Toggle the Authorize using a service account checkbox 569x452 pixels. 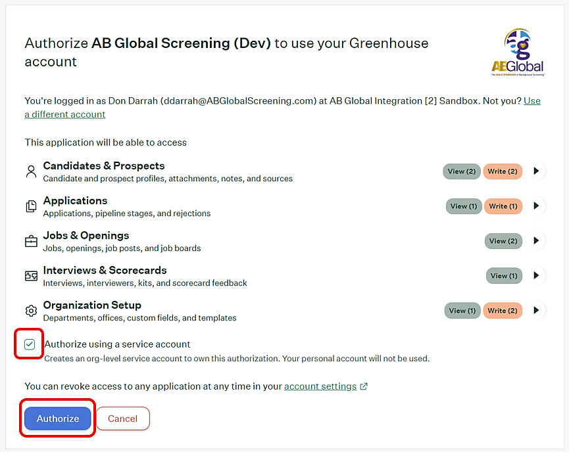(30, 344)
